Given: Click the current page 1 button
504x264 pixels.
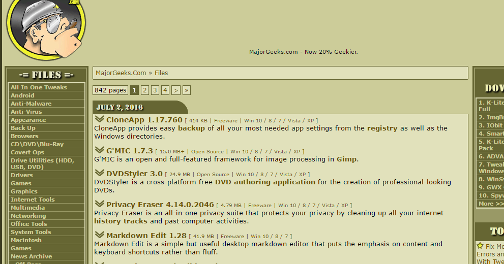Looking at the screenshot, I should click(x=134, y=90).
